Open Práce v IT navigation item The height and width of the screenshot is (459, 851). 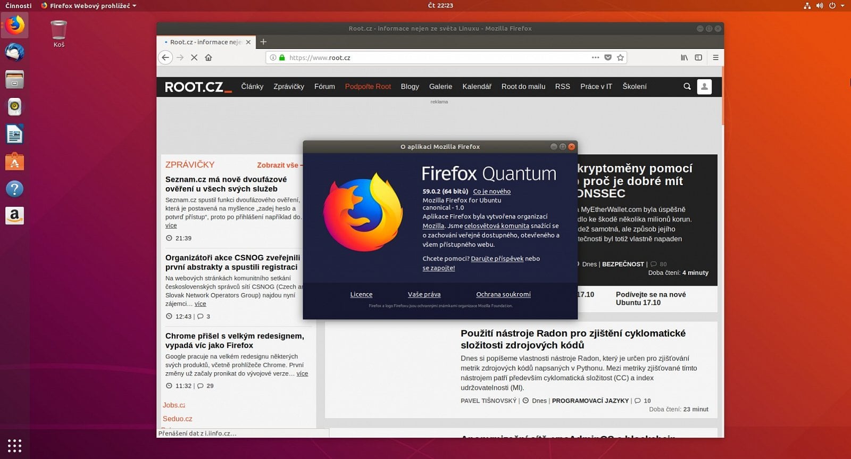596,86
